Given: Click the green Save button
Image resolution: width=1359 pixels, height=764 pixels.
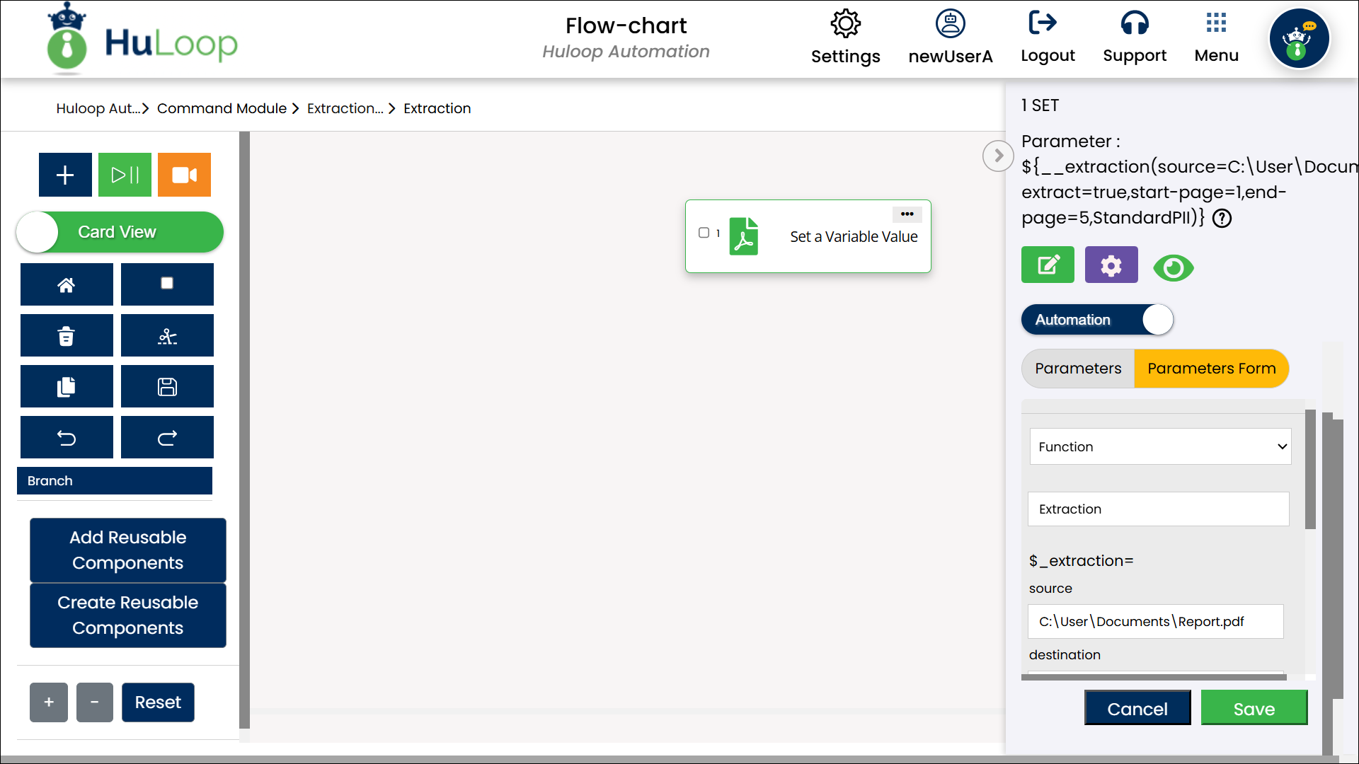Looking at the screenshot, I should tap(1254, 709).
